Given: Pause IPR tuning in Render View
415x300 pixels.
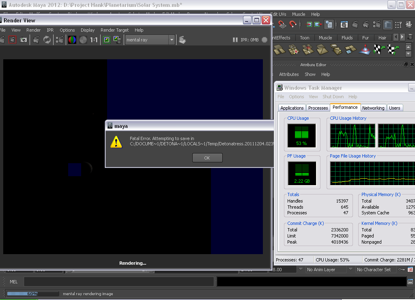Looking at the screenshot, I should tap(235, 40).
